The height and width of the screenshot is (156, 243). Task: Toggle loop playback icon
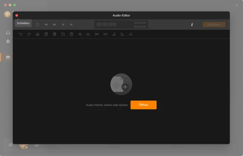37,25
